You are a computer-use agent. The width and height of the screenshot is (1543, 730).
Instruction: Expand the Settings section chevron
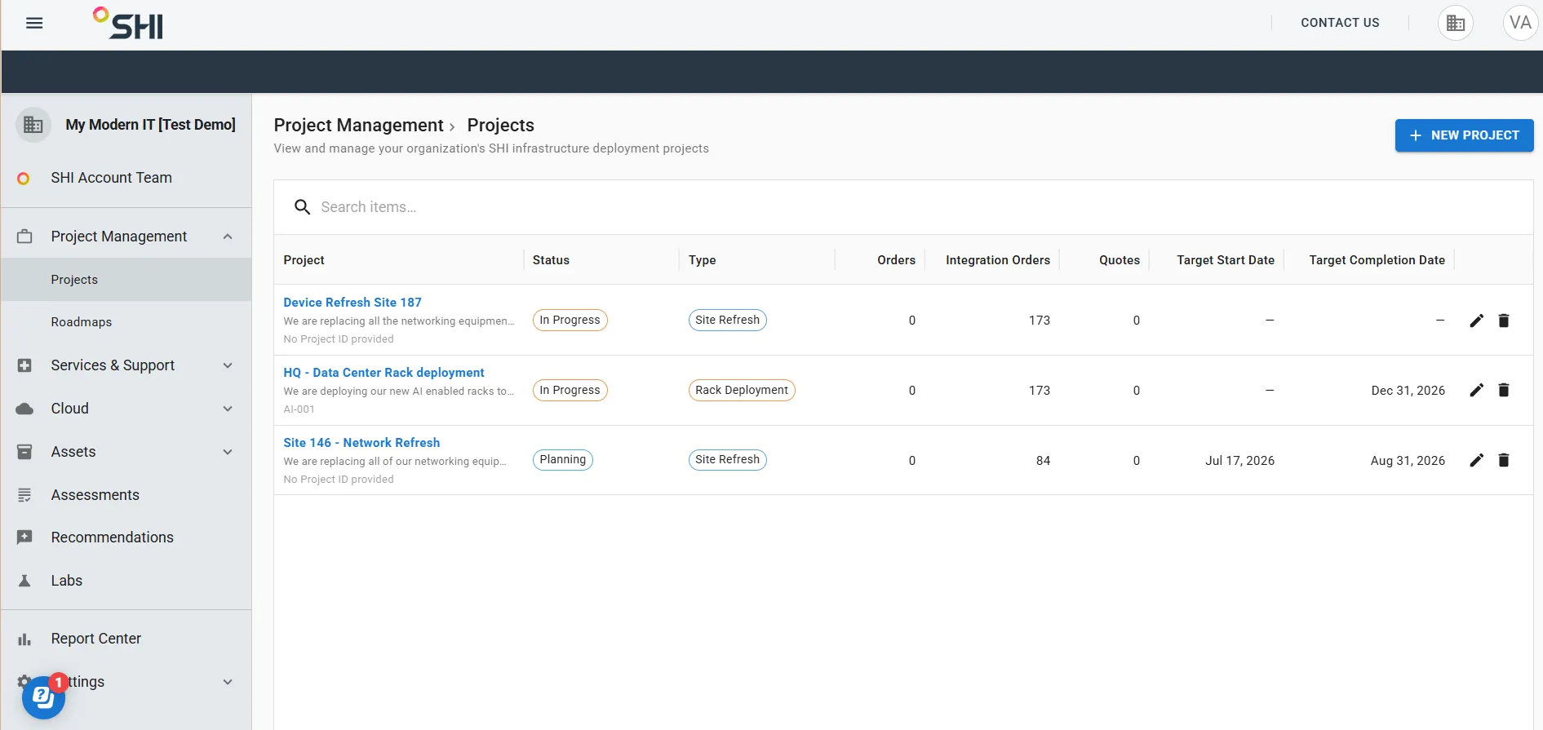point(228,682)
